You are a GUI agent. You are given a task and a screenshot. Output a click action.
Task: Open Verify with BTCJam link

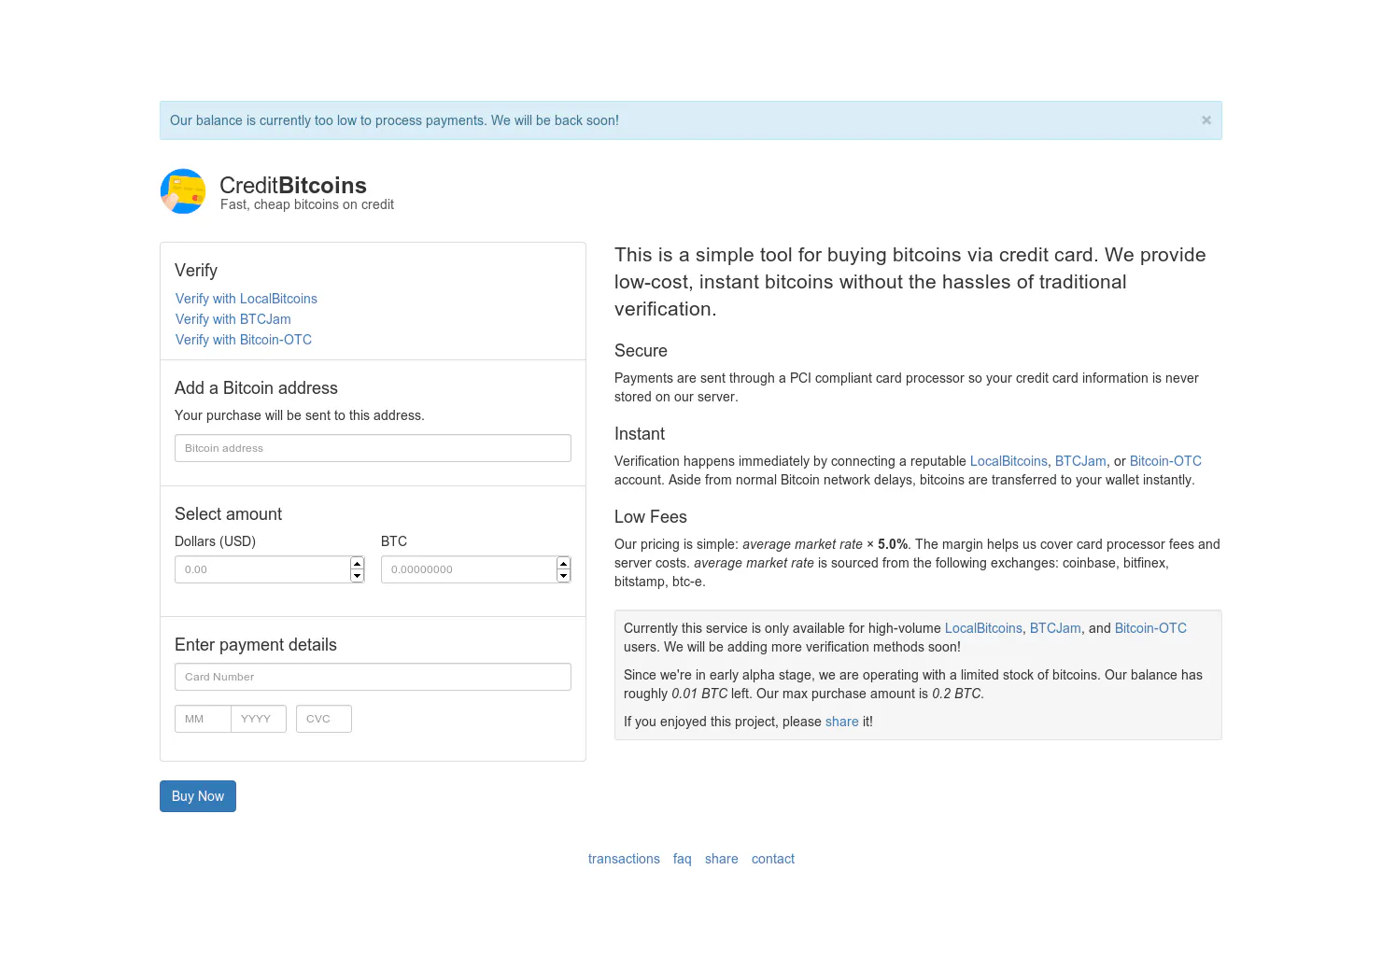click(x=233, y=319)
